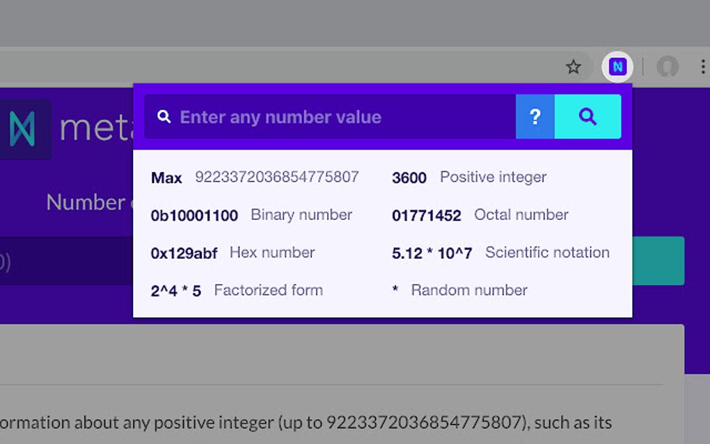Select the Max example value
Viewport: 710px width, 444px height.
click(x=166, y=177)
